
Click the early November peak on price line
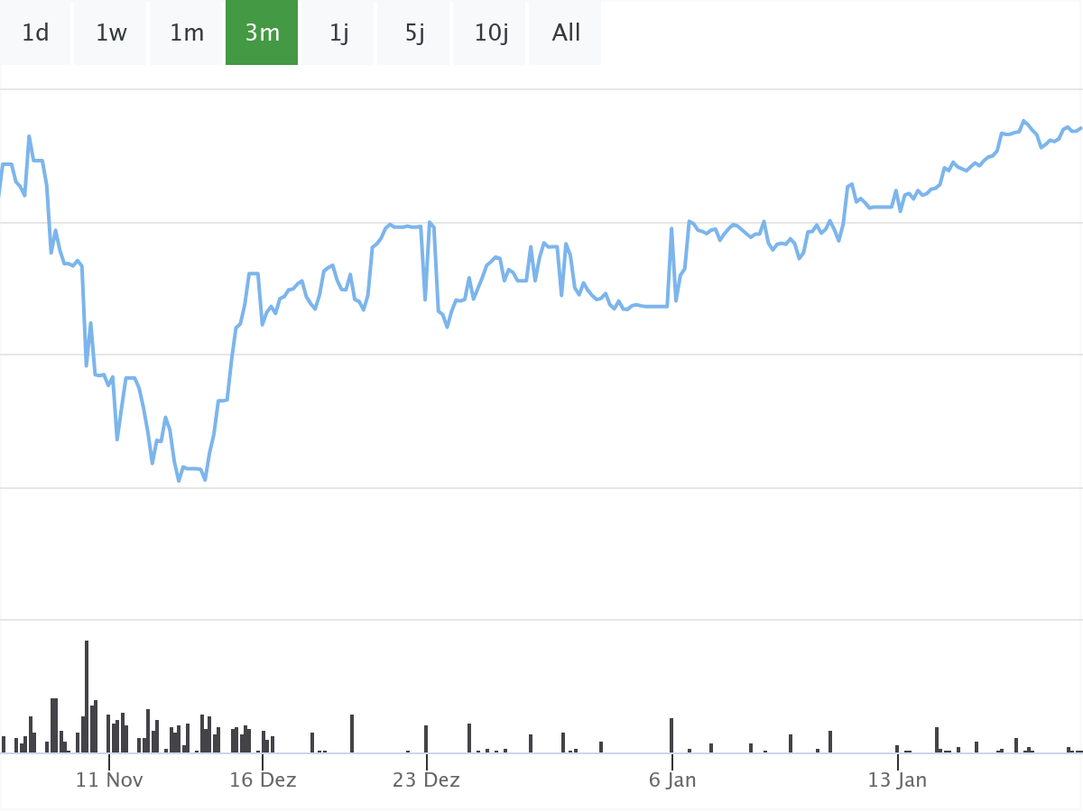29,137
